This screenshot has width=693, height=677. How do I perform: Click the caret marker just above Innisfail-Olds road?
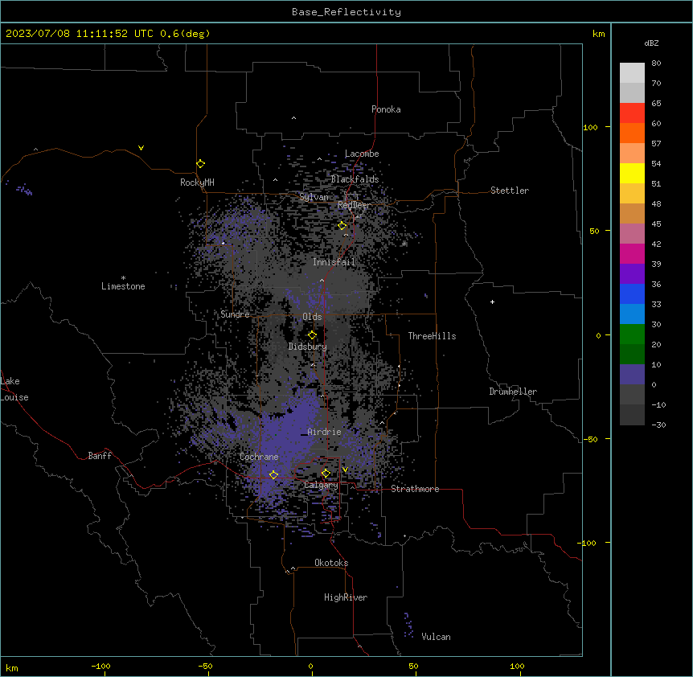click(322, 280)
